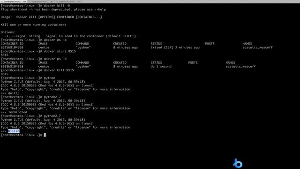Click ecstatic_wescoff name in the Up row
This screenshot has height=169, width=300.
240,67
